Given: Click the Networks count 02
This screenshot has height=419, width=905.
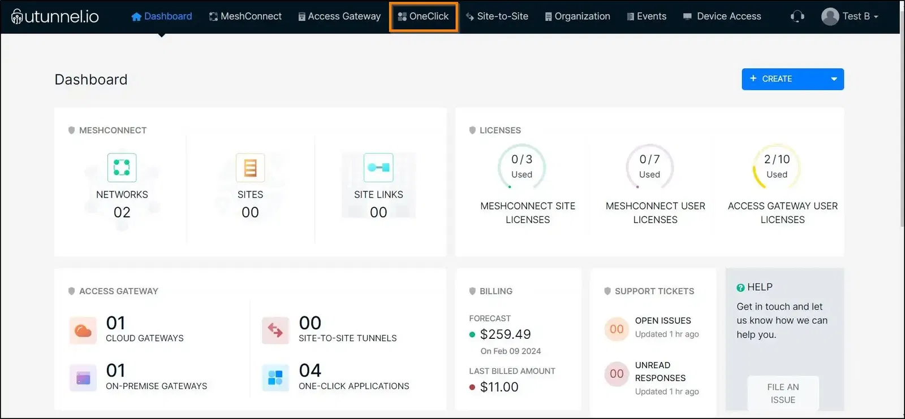Looking at the screenshot, I should tap(122, 212).
